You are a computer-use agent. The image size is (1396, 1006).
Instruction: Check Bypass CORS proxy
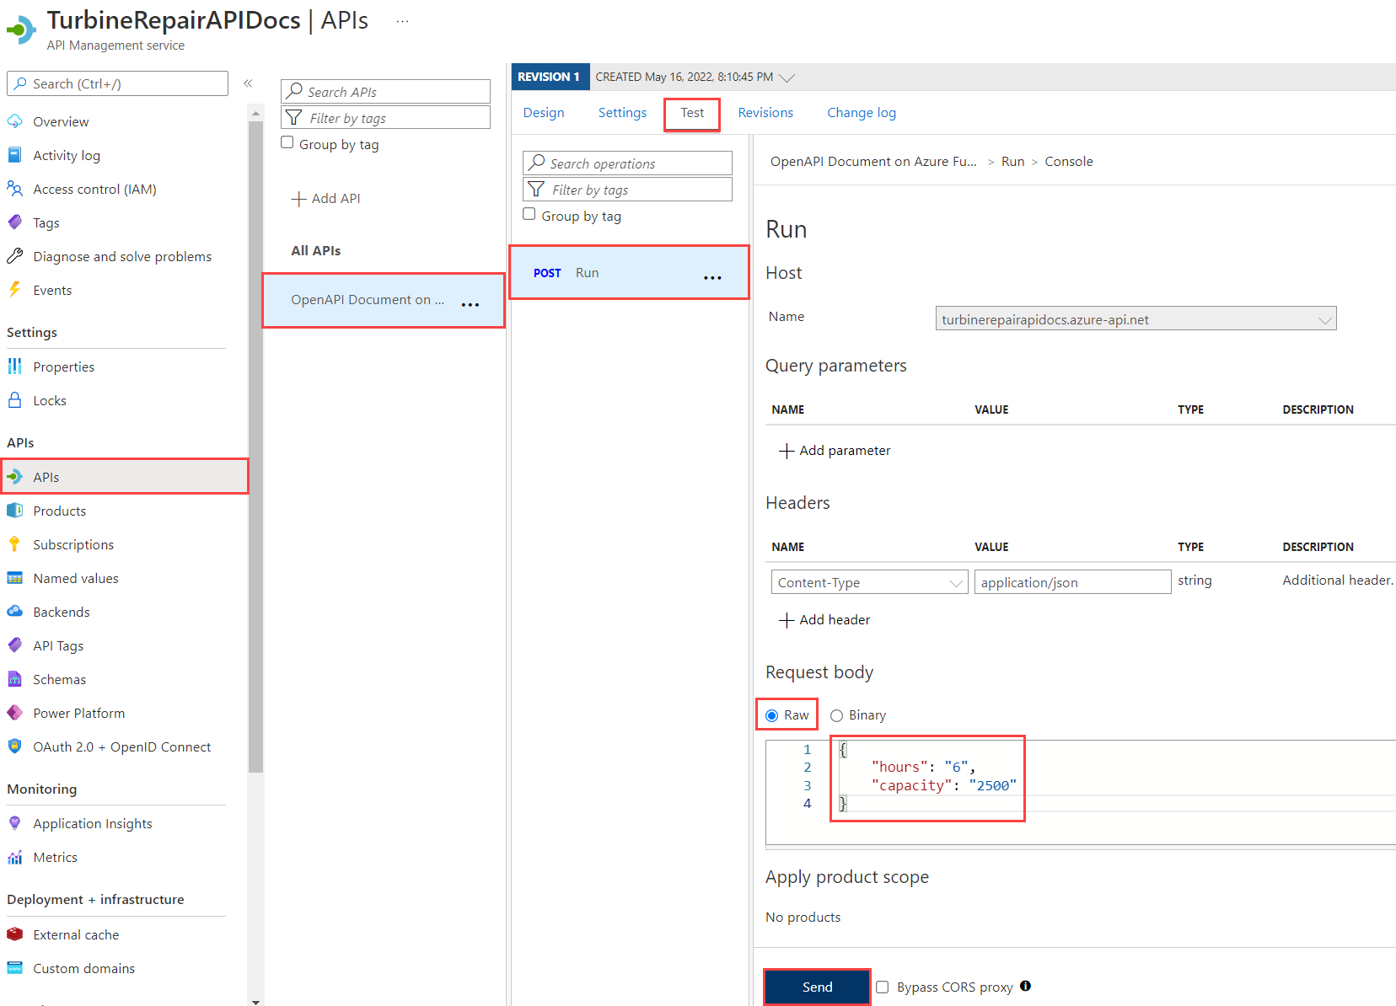[881, 987]
